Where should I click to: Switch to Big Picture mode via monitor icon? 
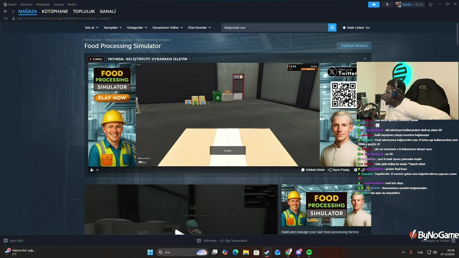tap(430, 4)
